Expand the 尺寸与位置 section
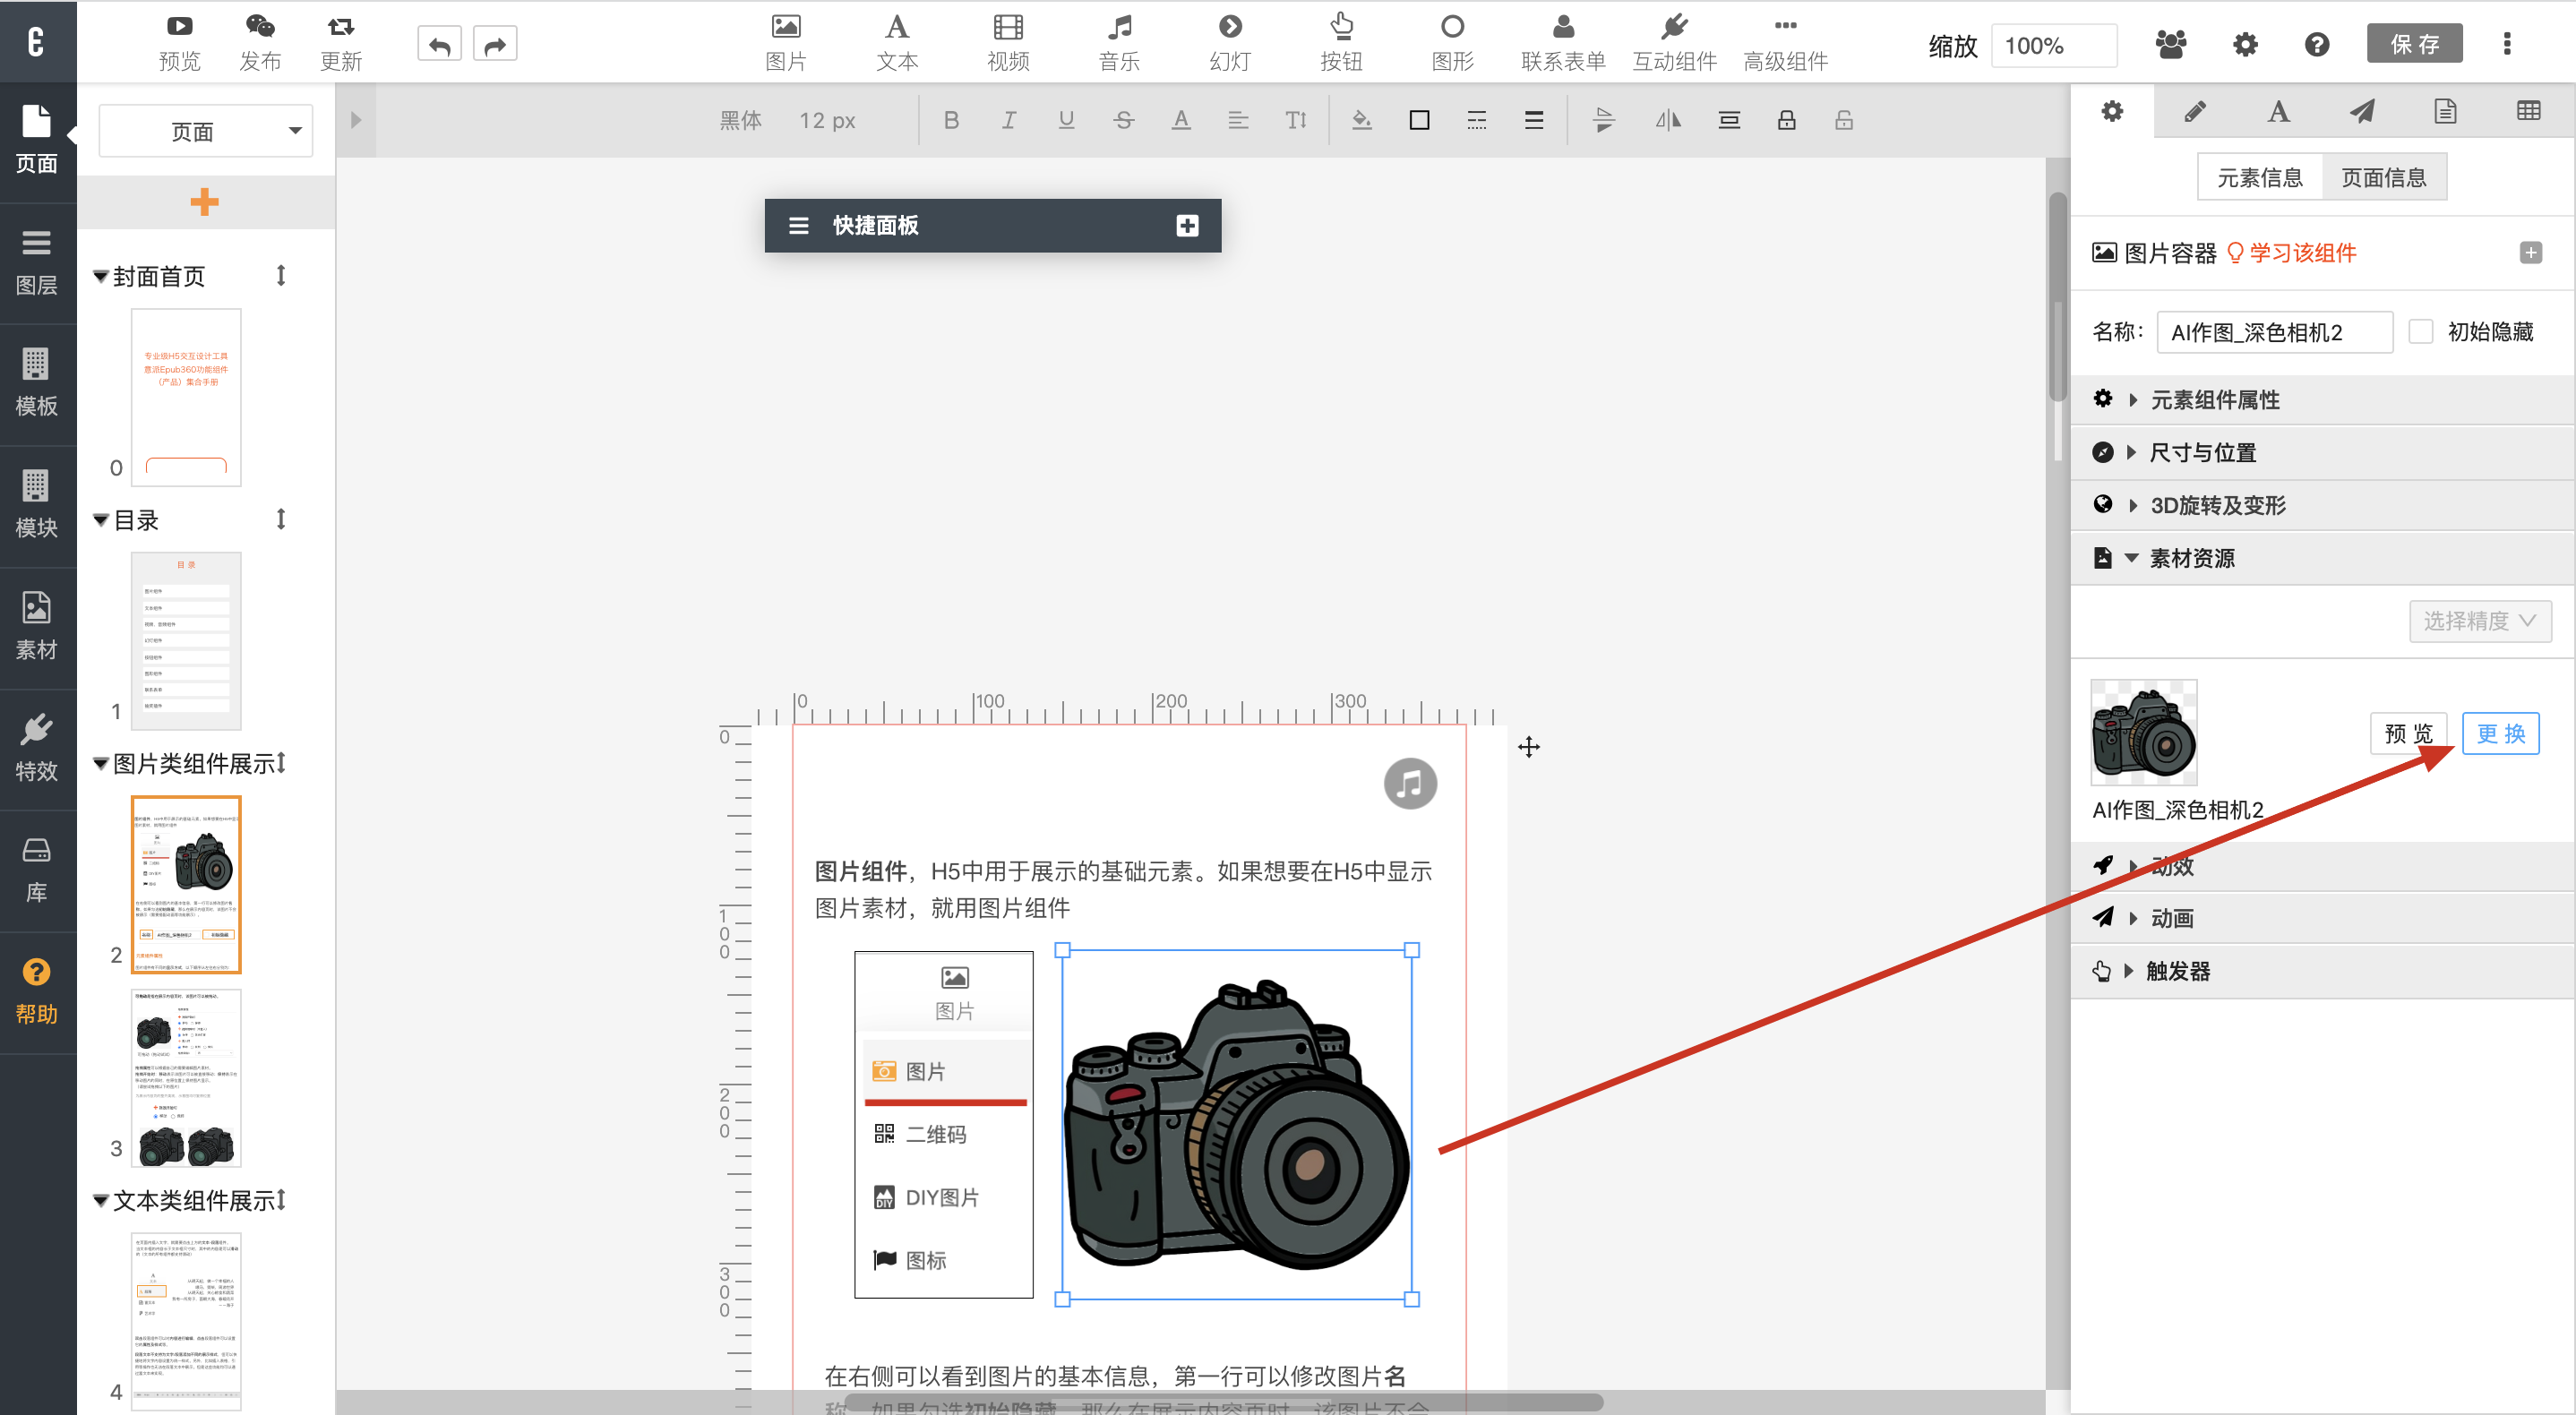Screen dimensions: 2576x1415 [x=2202, y=452]
